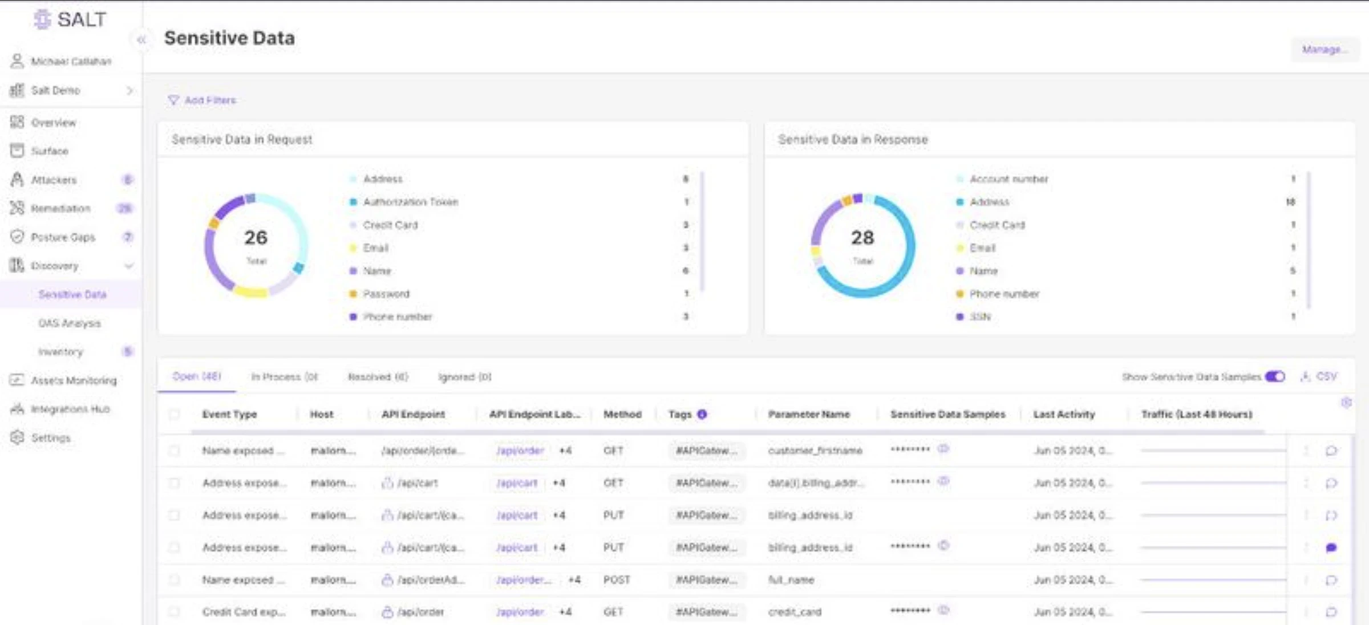Check the select-all checkbox in the table header
Image resolution: width=1369 pixels, height=625 pixels.
[174, 414]
